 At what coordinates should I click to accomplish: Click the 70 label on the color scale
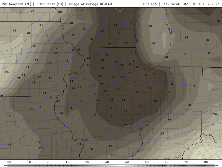186,162
